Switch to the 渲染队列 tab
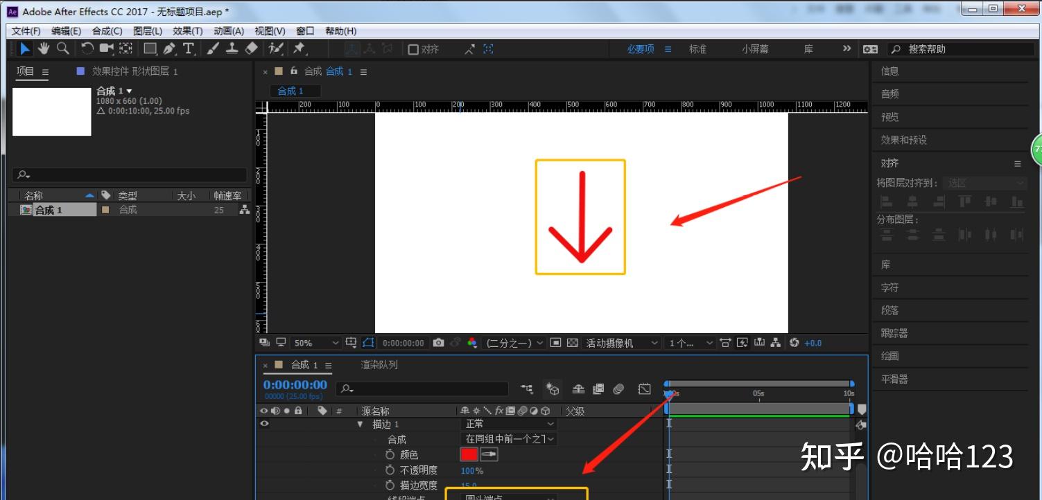The image size is (1042, 500). point(379,365)
